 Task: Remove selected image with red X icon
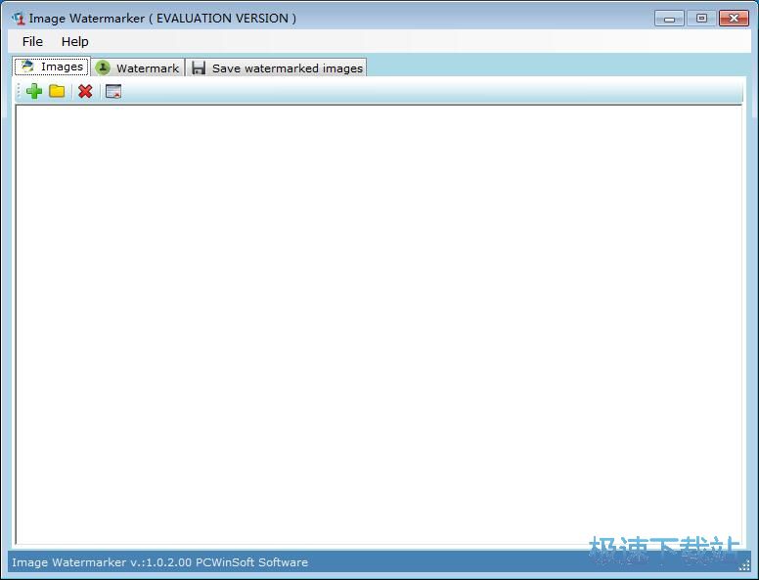(85, 91)
